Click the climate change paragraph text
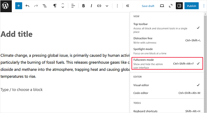 65,66
